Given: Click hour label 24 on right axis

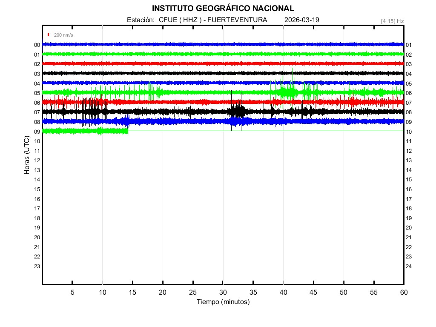Looking at the screenshot, I should 409,267.
